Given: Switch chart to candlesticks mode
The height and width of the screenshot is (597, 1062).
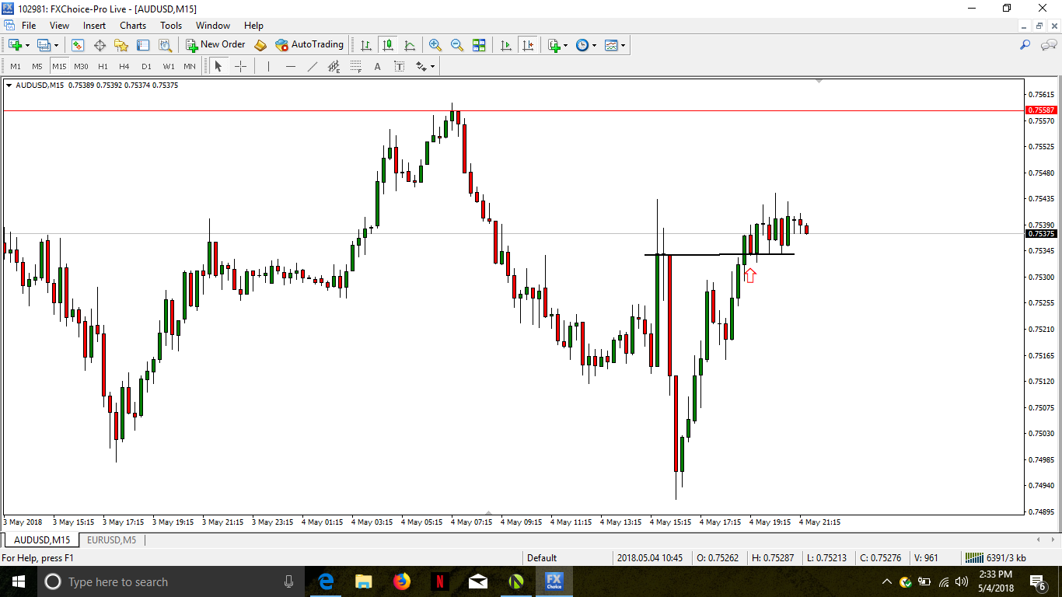Looking at the screenshot, I should point(388,45).
